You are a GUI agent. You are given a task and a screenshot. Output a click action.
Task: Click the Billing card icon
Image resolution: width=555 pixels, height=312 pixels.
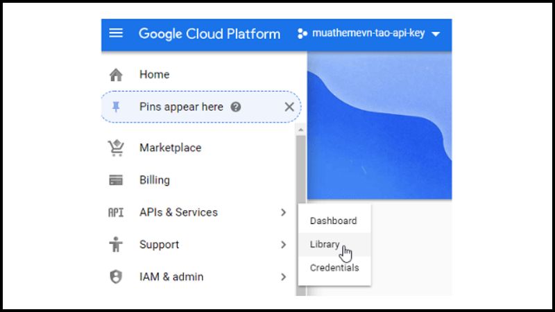click(x=116, y=180)
